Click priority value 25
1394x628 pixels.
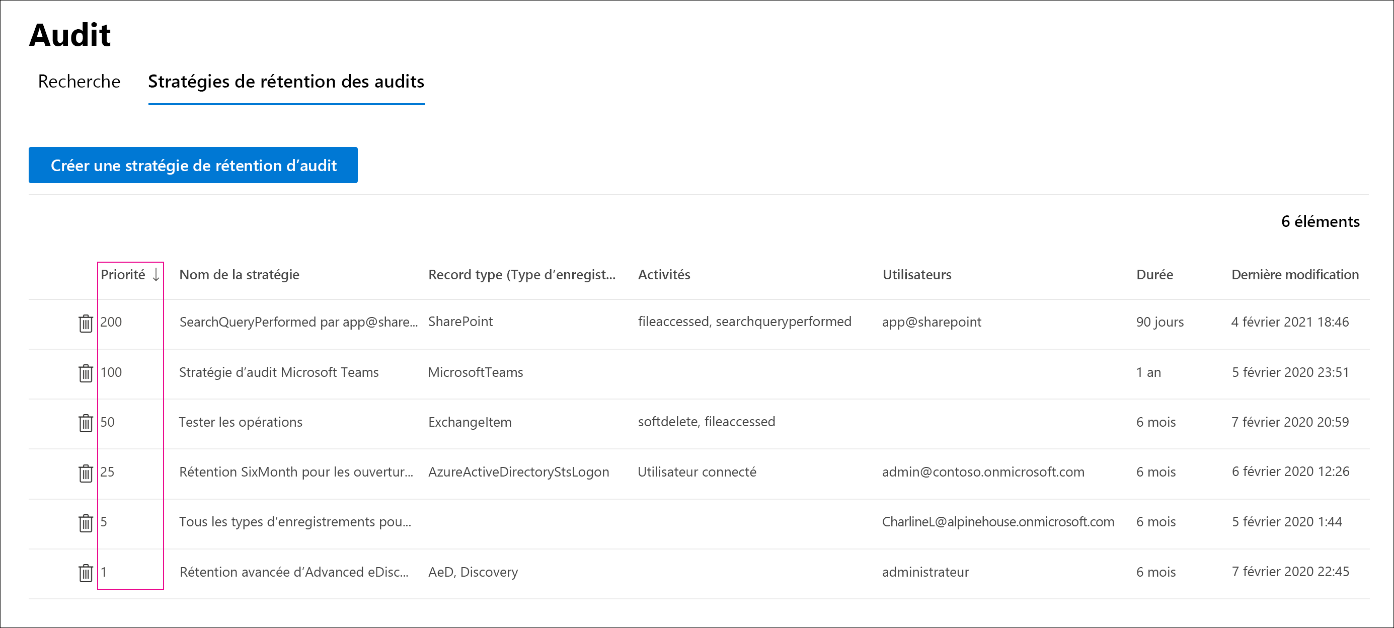point(107,472)
